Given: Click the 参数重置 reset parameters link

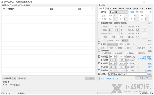Looking at the screenshot, I should (x=148, y=70).
